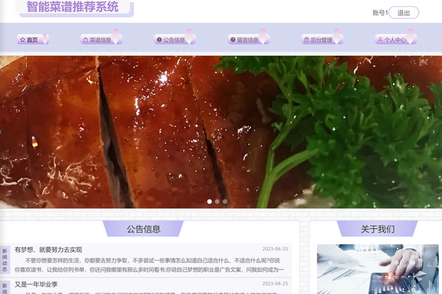Click the 账号1 account name
Screen dimensions: 442x294
coord(380,12)
